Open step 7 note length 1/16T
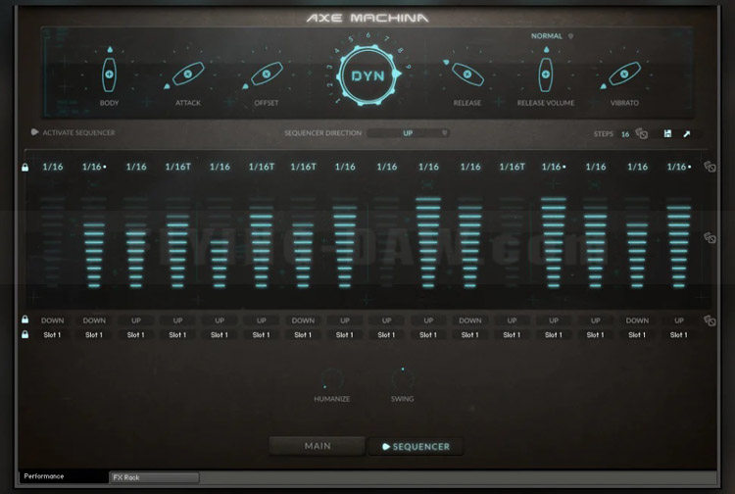 pos(303,167)
